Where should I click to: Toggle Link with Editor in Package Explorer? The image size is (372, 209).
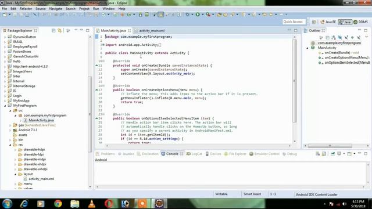click(x=60, y=31)
